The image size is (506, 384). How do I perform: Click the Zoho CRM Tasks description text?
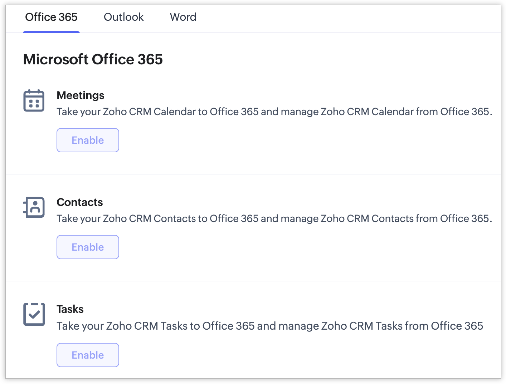click(x=270, y=326)
